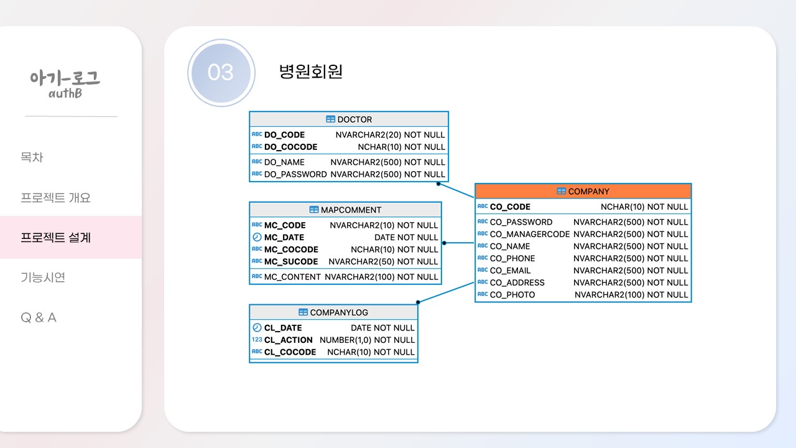796x448 pixels.
Task: Click the CO_EMAIL column name
Action: 511,271
